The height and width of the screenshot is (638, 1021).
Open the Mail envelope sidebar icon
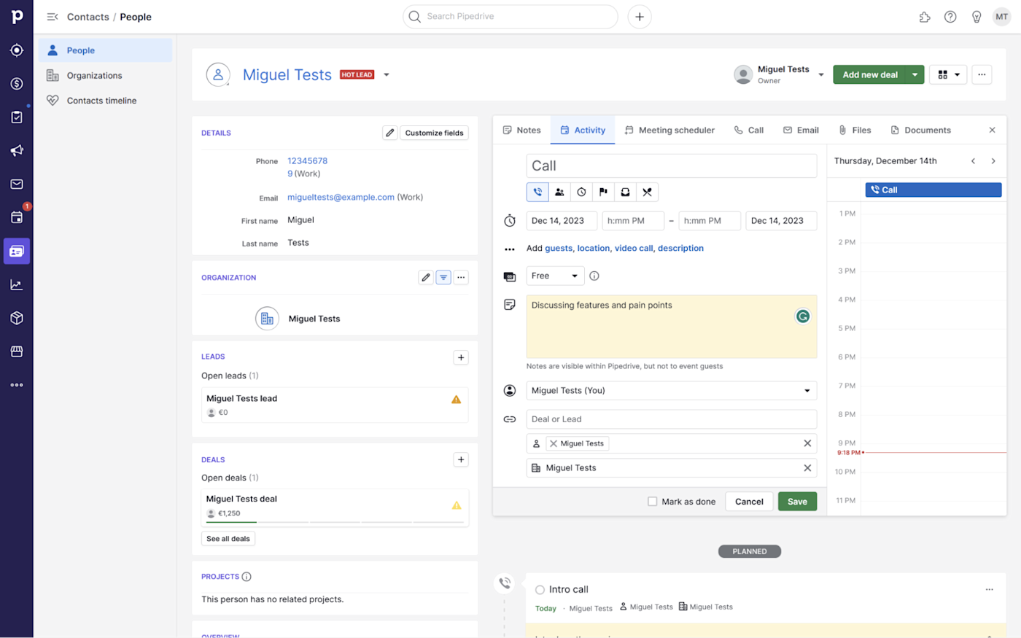click(17, 184)
